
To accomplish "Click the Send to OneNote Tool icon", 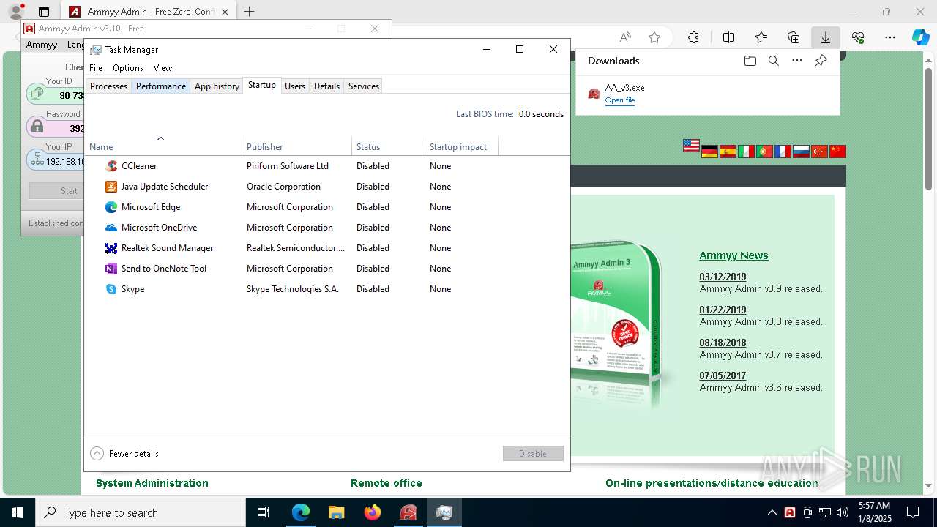I will pos(111,269).
